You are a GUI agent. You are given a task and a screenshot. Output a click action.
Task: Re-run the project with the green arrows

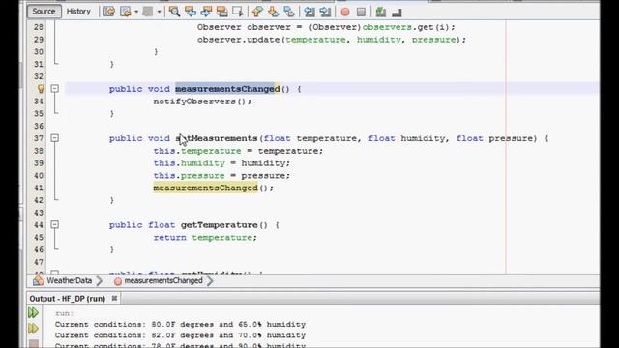33,313
